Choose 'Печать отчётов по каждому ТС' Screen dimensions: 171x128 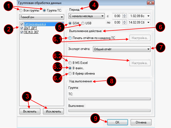(70, 38)
